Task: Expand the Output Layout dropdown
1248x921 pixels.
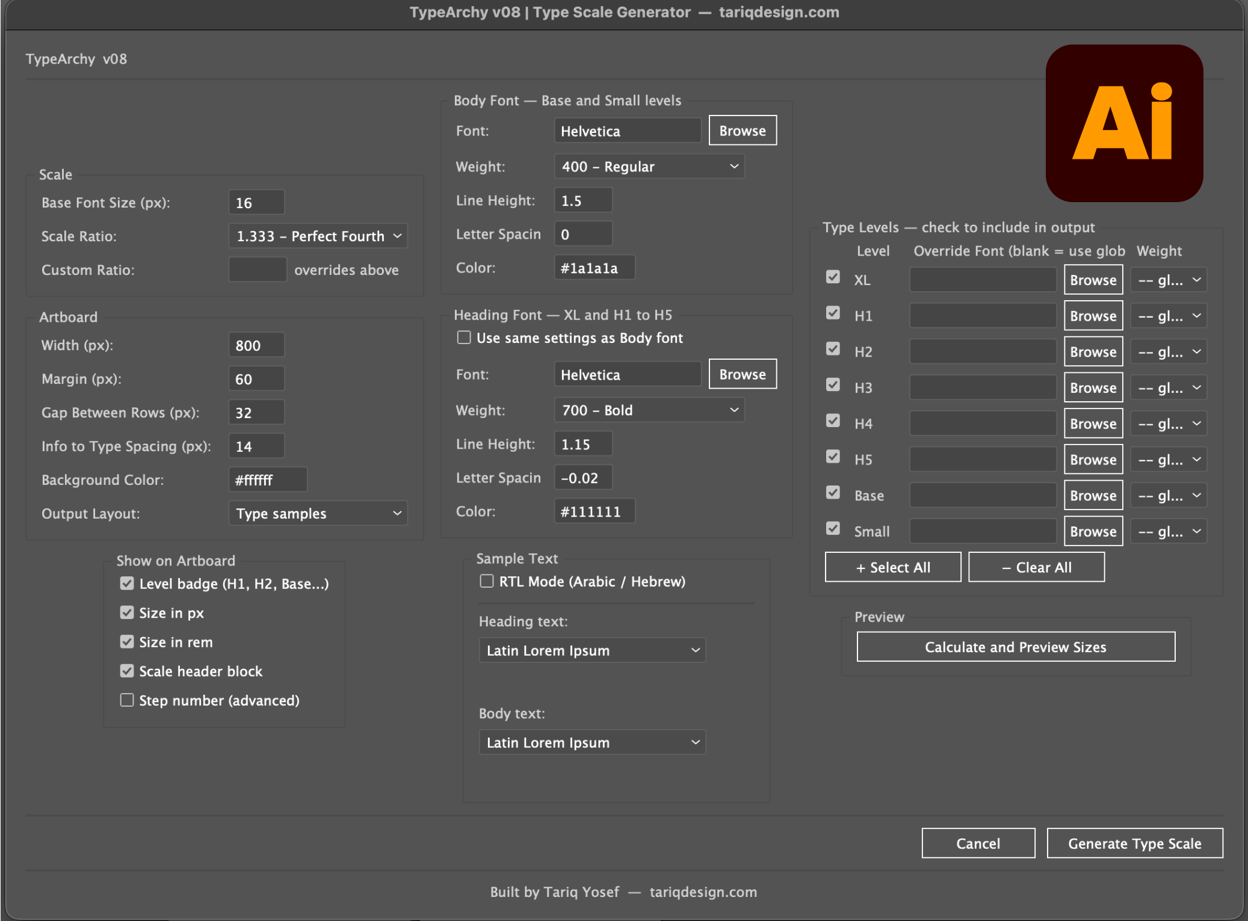Action: click(318, 513)
